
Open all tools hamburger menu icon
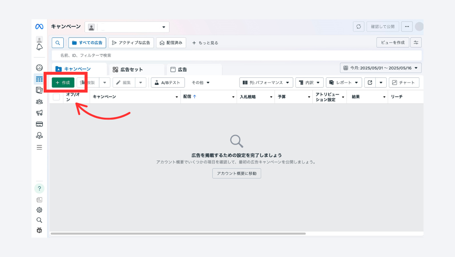point(39,147)
